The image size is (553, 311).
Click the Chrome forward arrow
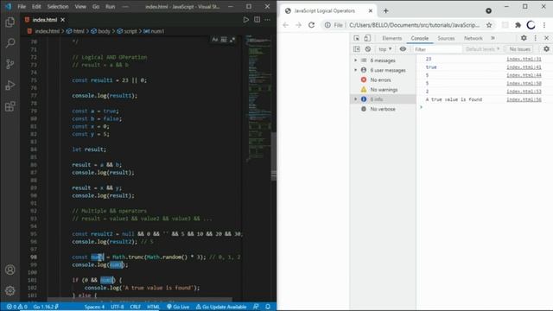click(298, 25)
